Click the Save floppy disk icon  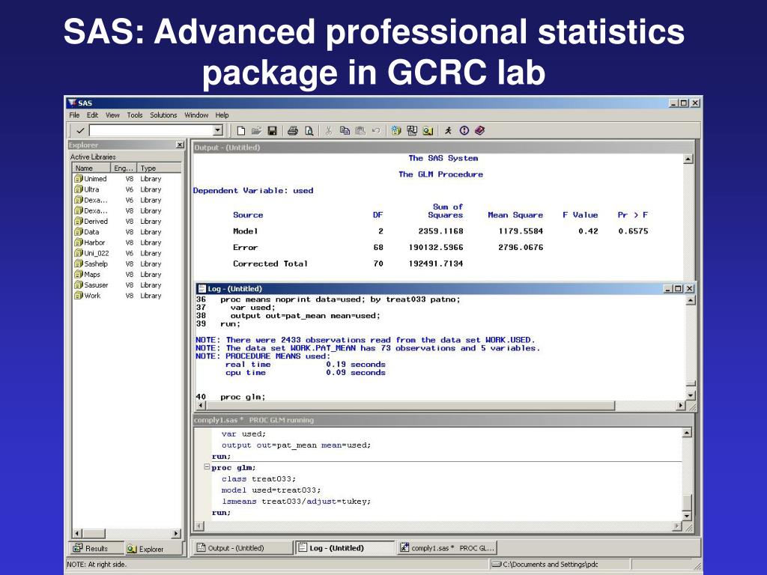pyautogui.click(x=273, y=130)
